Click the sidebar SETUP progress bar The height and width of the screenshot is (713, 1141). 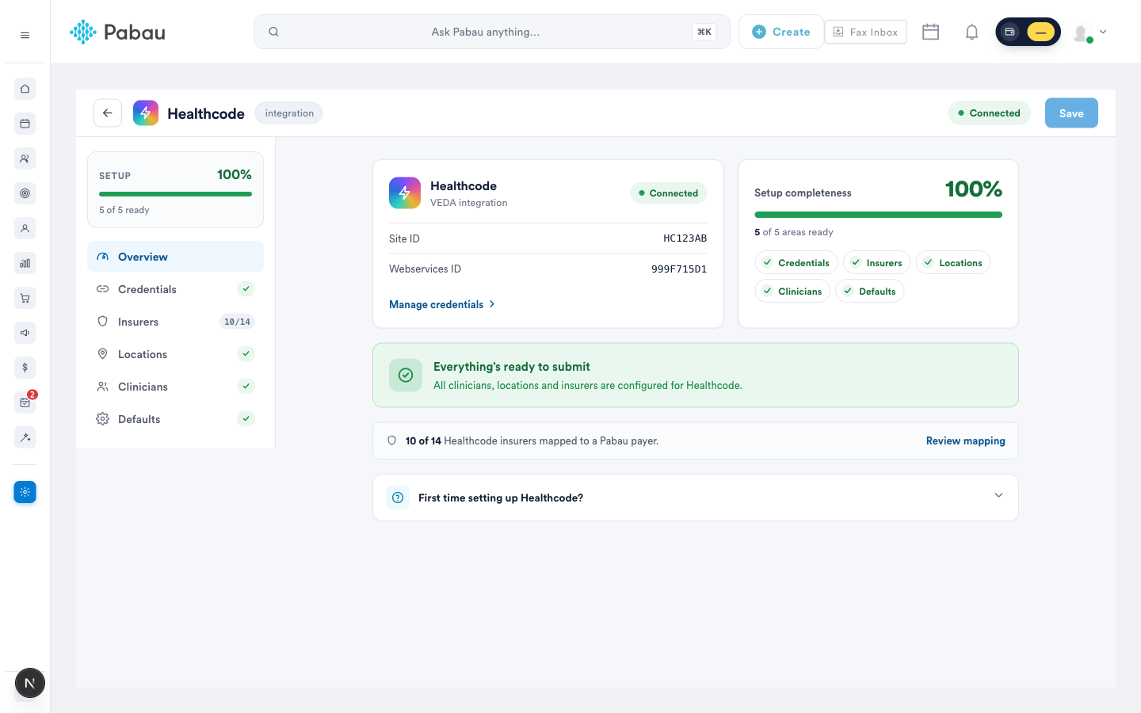coord(175,194)
